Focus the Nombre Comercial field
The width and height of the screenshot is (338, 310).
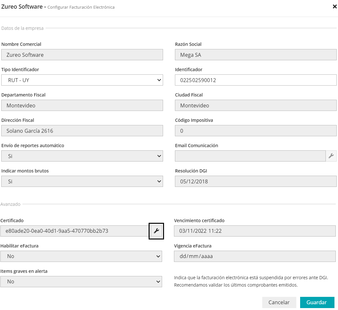(x=82, y=55)
